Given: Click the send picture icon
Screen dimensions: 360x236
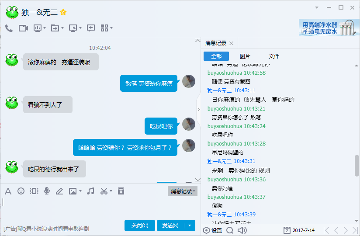Looking at the screenshot, I should pos(73,191).
